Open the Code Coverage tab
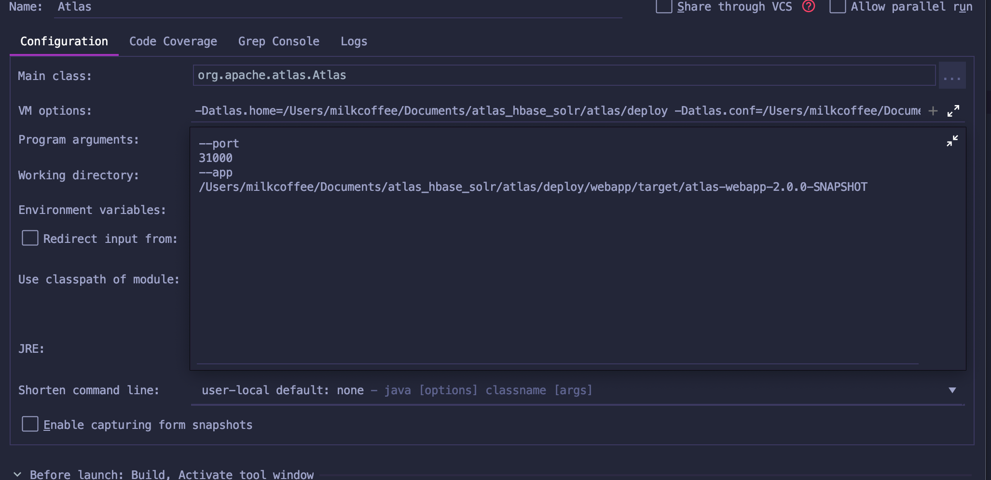 pos(173,41)
